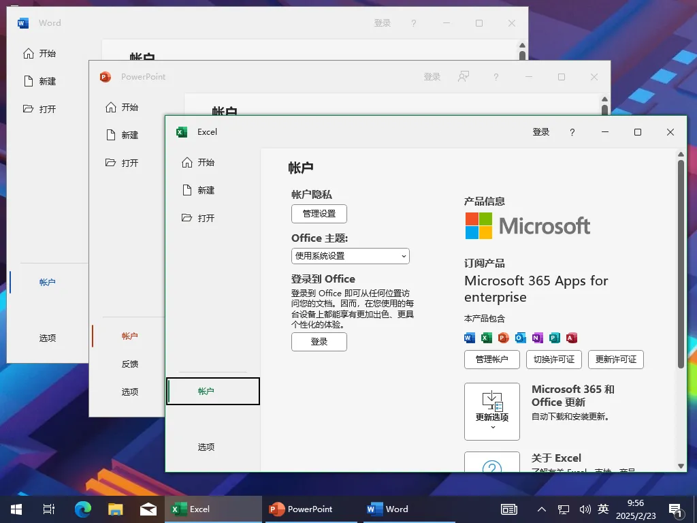697x523 pixels.
Task: Click the OneNote icon in the product list
Action: coord(537,338)
